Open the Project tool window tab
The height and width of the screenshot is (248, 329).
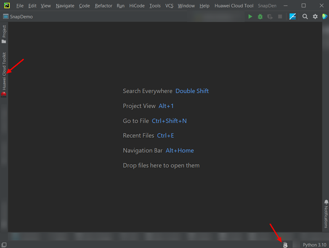pyautogui.click(x=4, y=34)
